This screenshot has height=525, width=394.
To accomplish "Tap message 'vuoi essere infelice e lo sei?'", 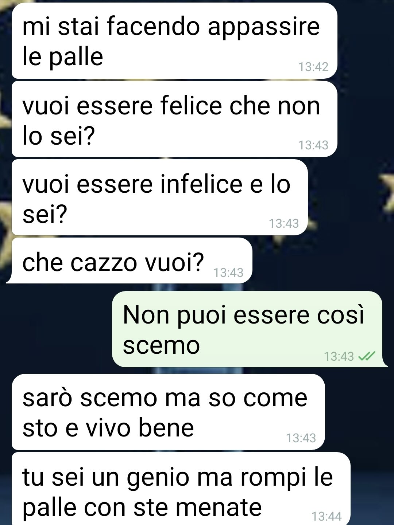I will (160, 197).
